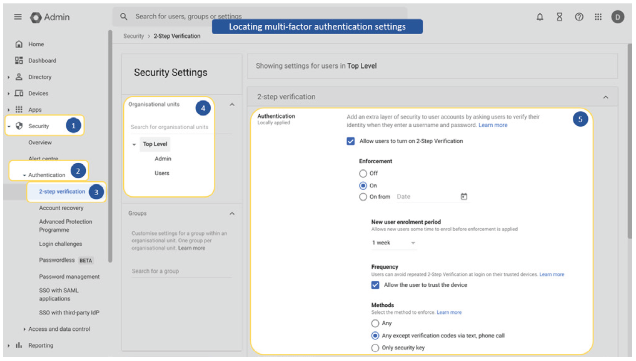Select the Users organisational unit
This screenshot has height=361, width=636.
[162, 173]
